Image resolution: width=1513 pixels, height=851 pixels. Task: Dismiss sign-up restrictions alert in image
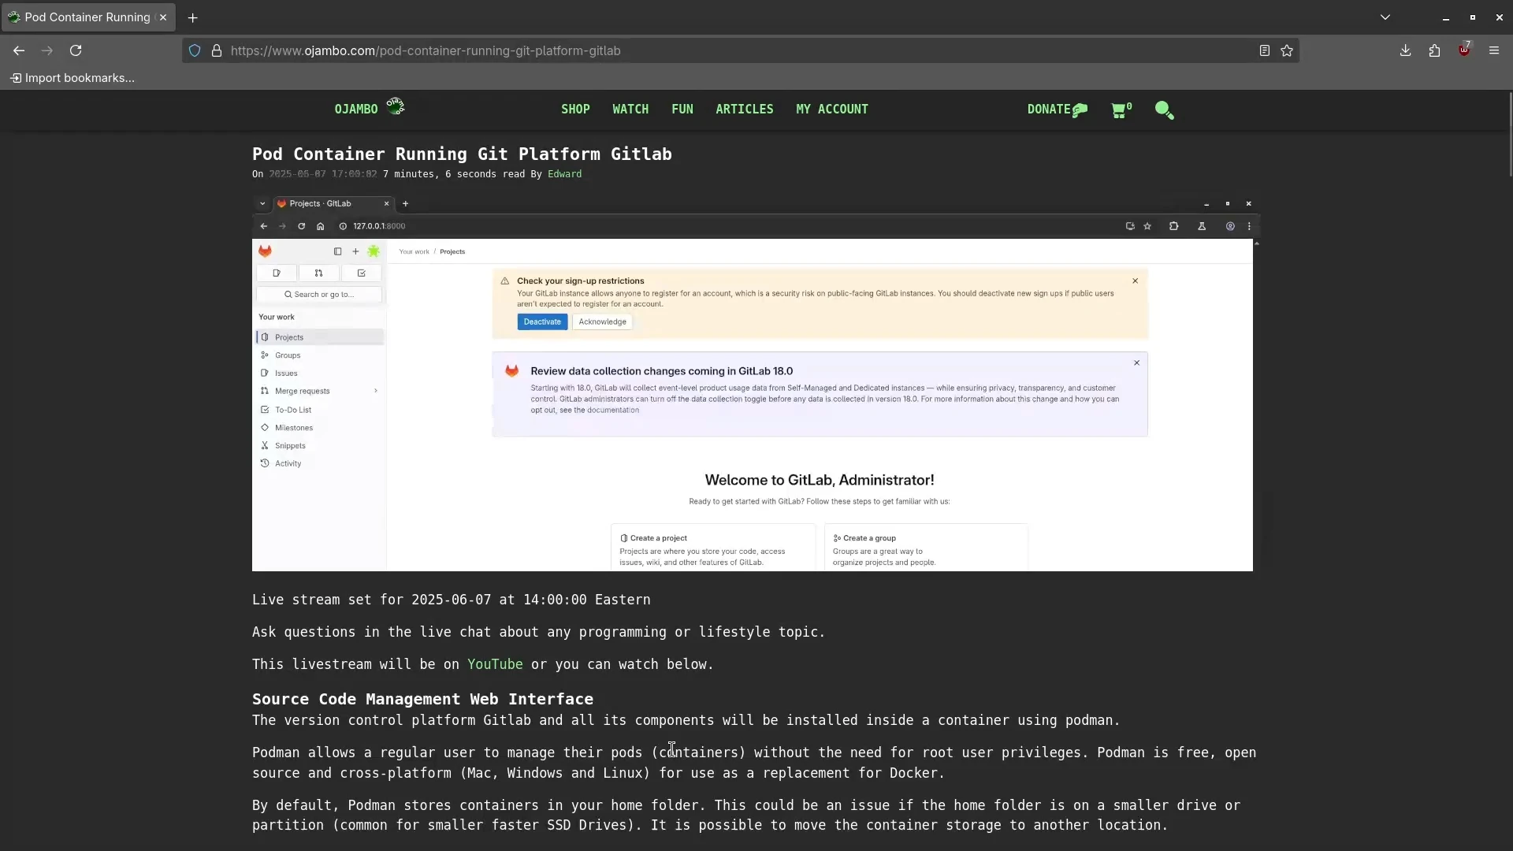click(x=1135, y=281)
